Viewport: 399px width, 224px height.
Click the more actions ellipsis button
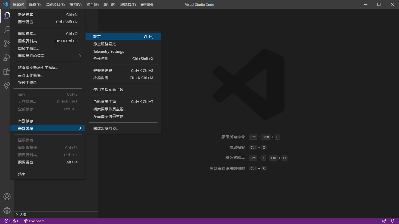tap(92, 14)
